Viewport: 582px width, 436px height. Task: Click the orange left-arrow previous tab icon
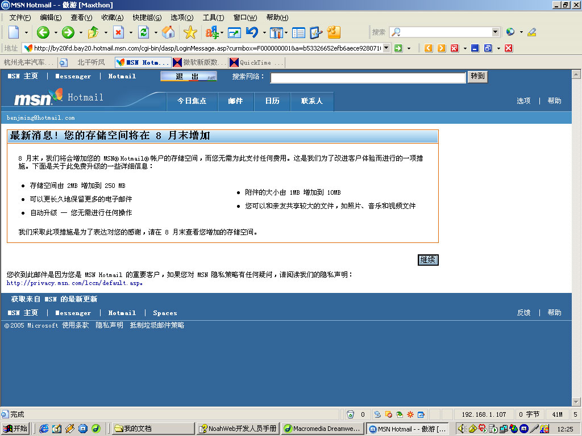point(429,48)
